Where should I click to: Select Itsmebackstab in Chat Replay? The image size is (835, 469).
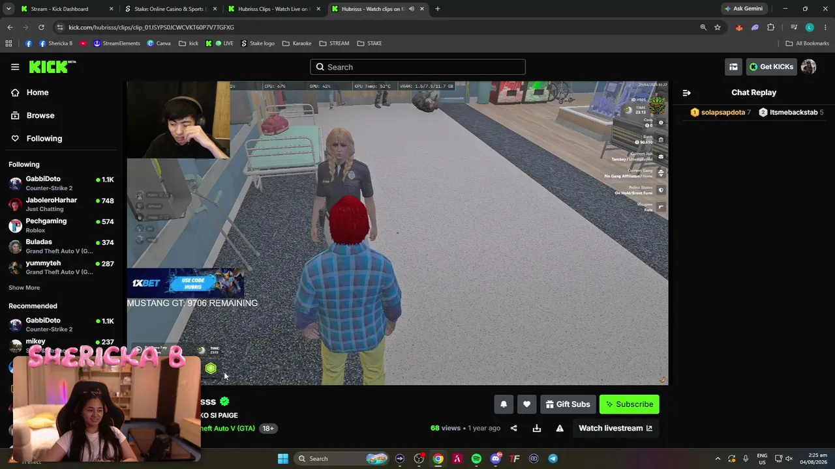click(791, 112)
